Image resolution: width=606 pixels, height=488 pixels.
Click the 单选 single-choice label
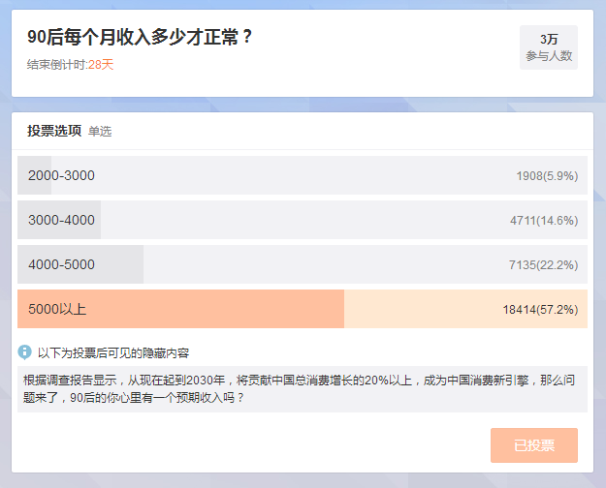tap(100, 132)
